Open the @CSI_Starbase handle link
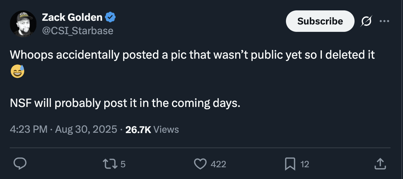This screenshot has width=403, height=179. 77,31
